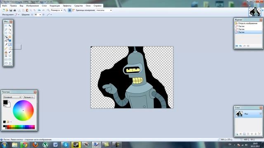
Task: Select the Фон layer thumbnail
Action: pos(239,114)
